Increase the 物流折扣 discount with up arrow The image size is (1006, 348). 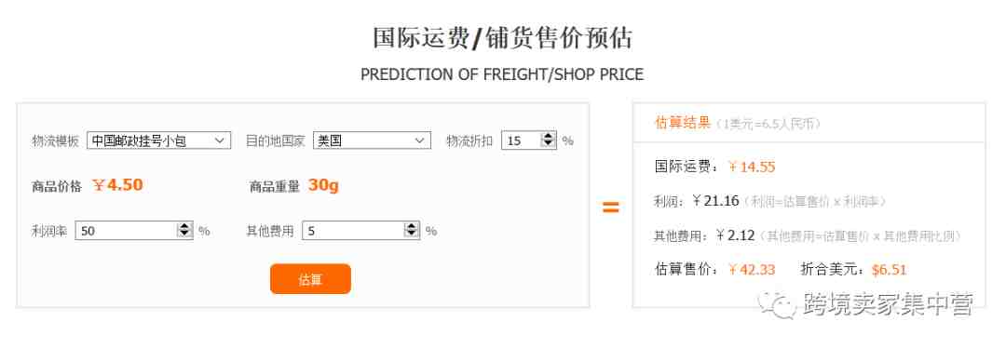(548, 137)
